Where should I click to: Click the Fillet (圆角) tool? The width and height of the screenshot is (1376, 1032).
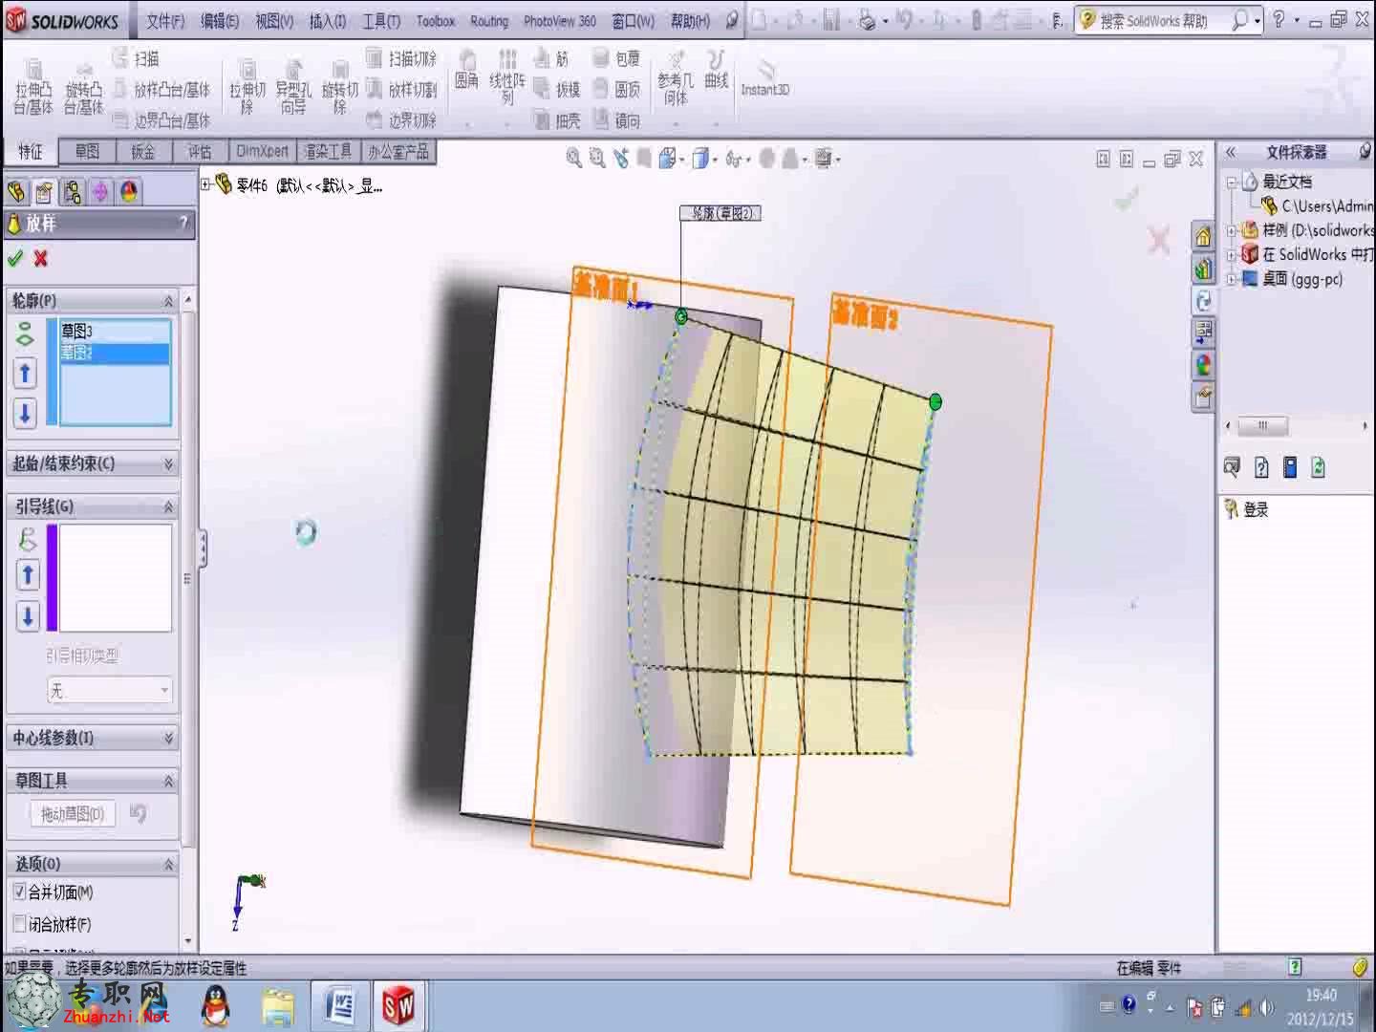(466, 72)
